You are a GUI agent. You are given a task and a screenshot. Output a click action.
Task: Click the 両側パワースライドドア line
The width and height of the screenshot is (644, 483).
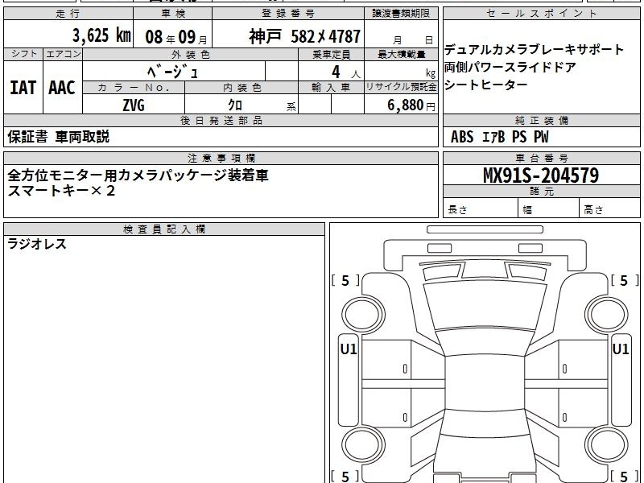coord(510,67)
